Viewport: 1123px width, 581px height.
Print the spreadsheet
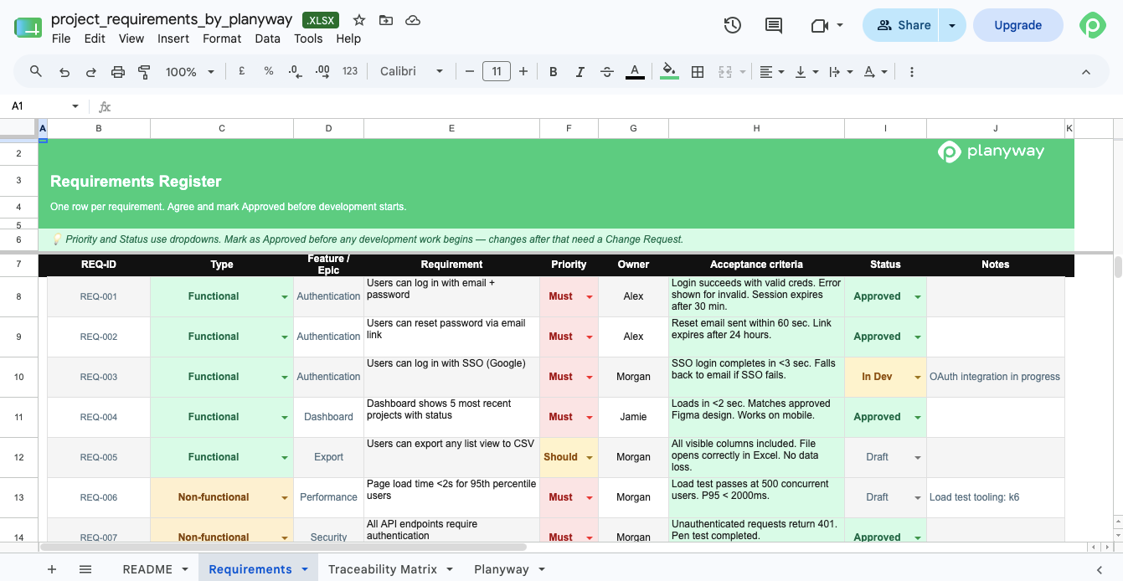pyautogui.click(x=118, y=72)
